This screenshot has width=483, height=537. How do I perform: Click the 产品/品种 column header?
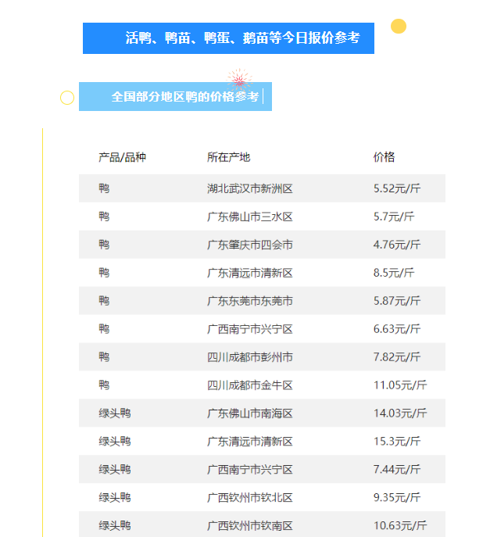tap(122, 157)
